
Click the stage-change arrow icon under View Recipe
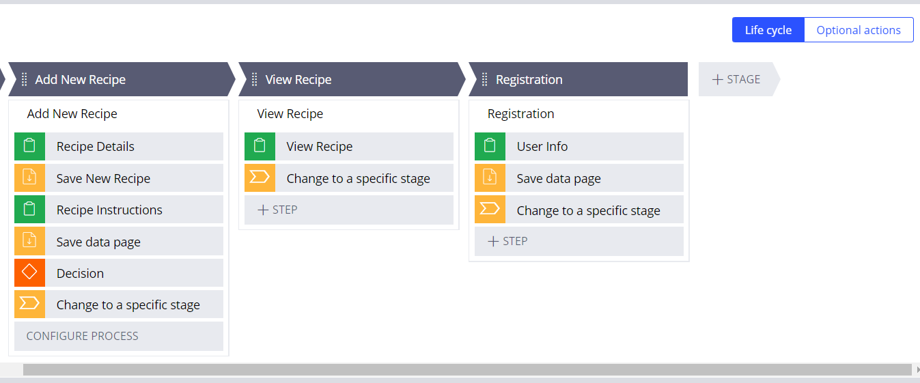[260, 178]
